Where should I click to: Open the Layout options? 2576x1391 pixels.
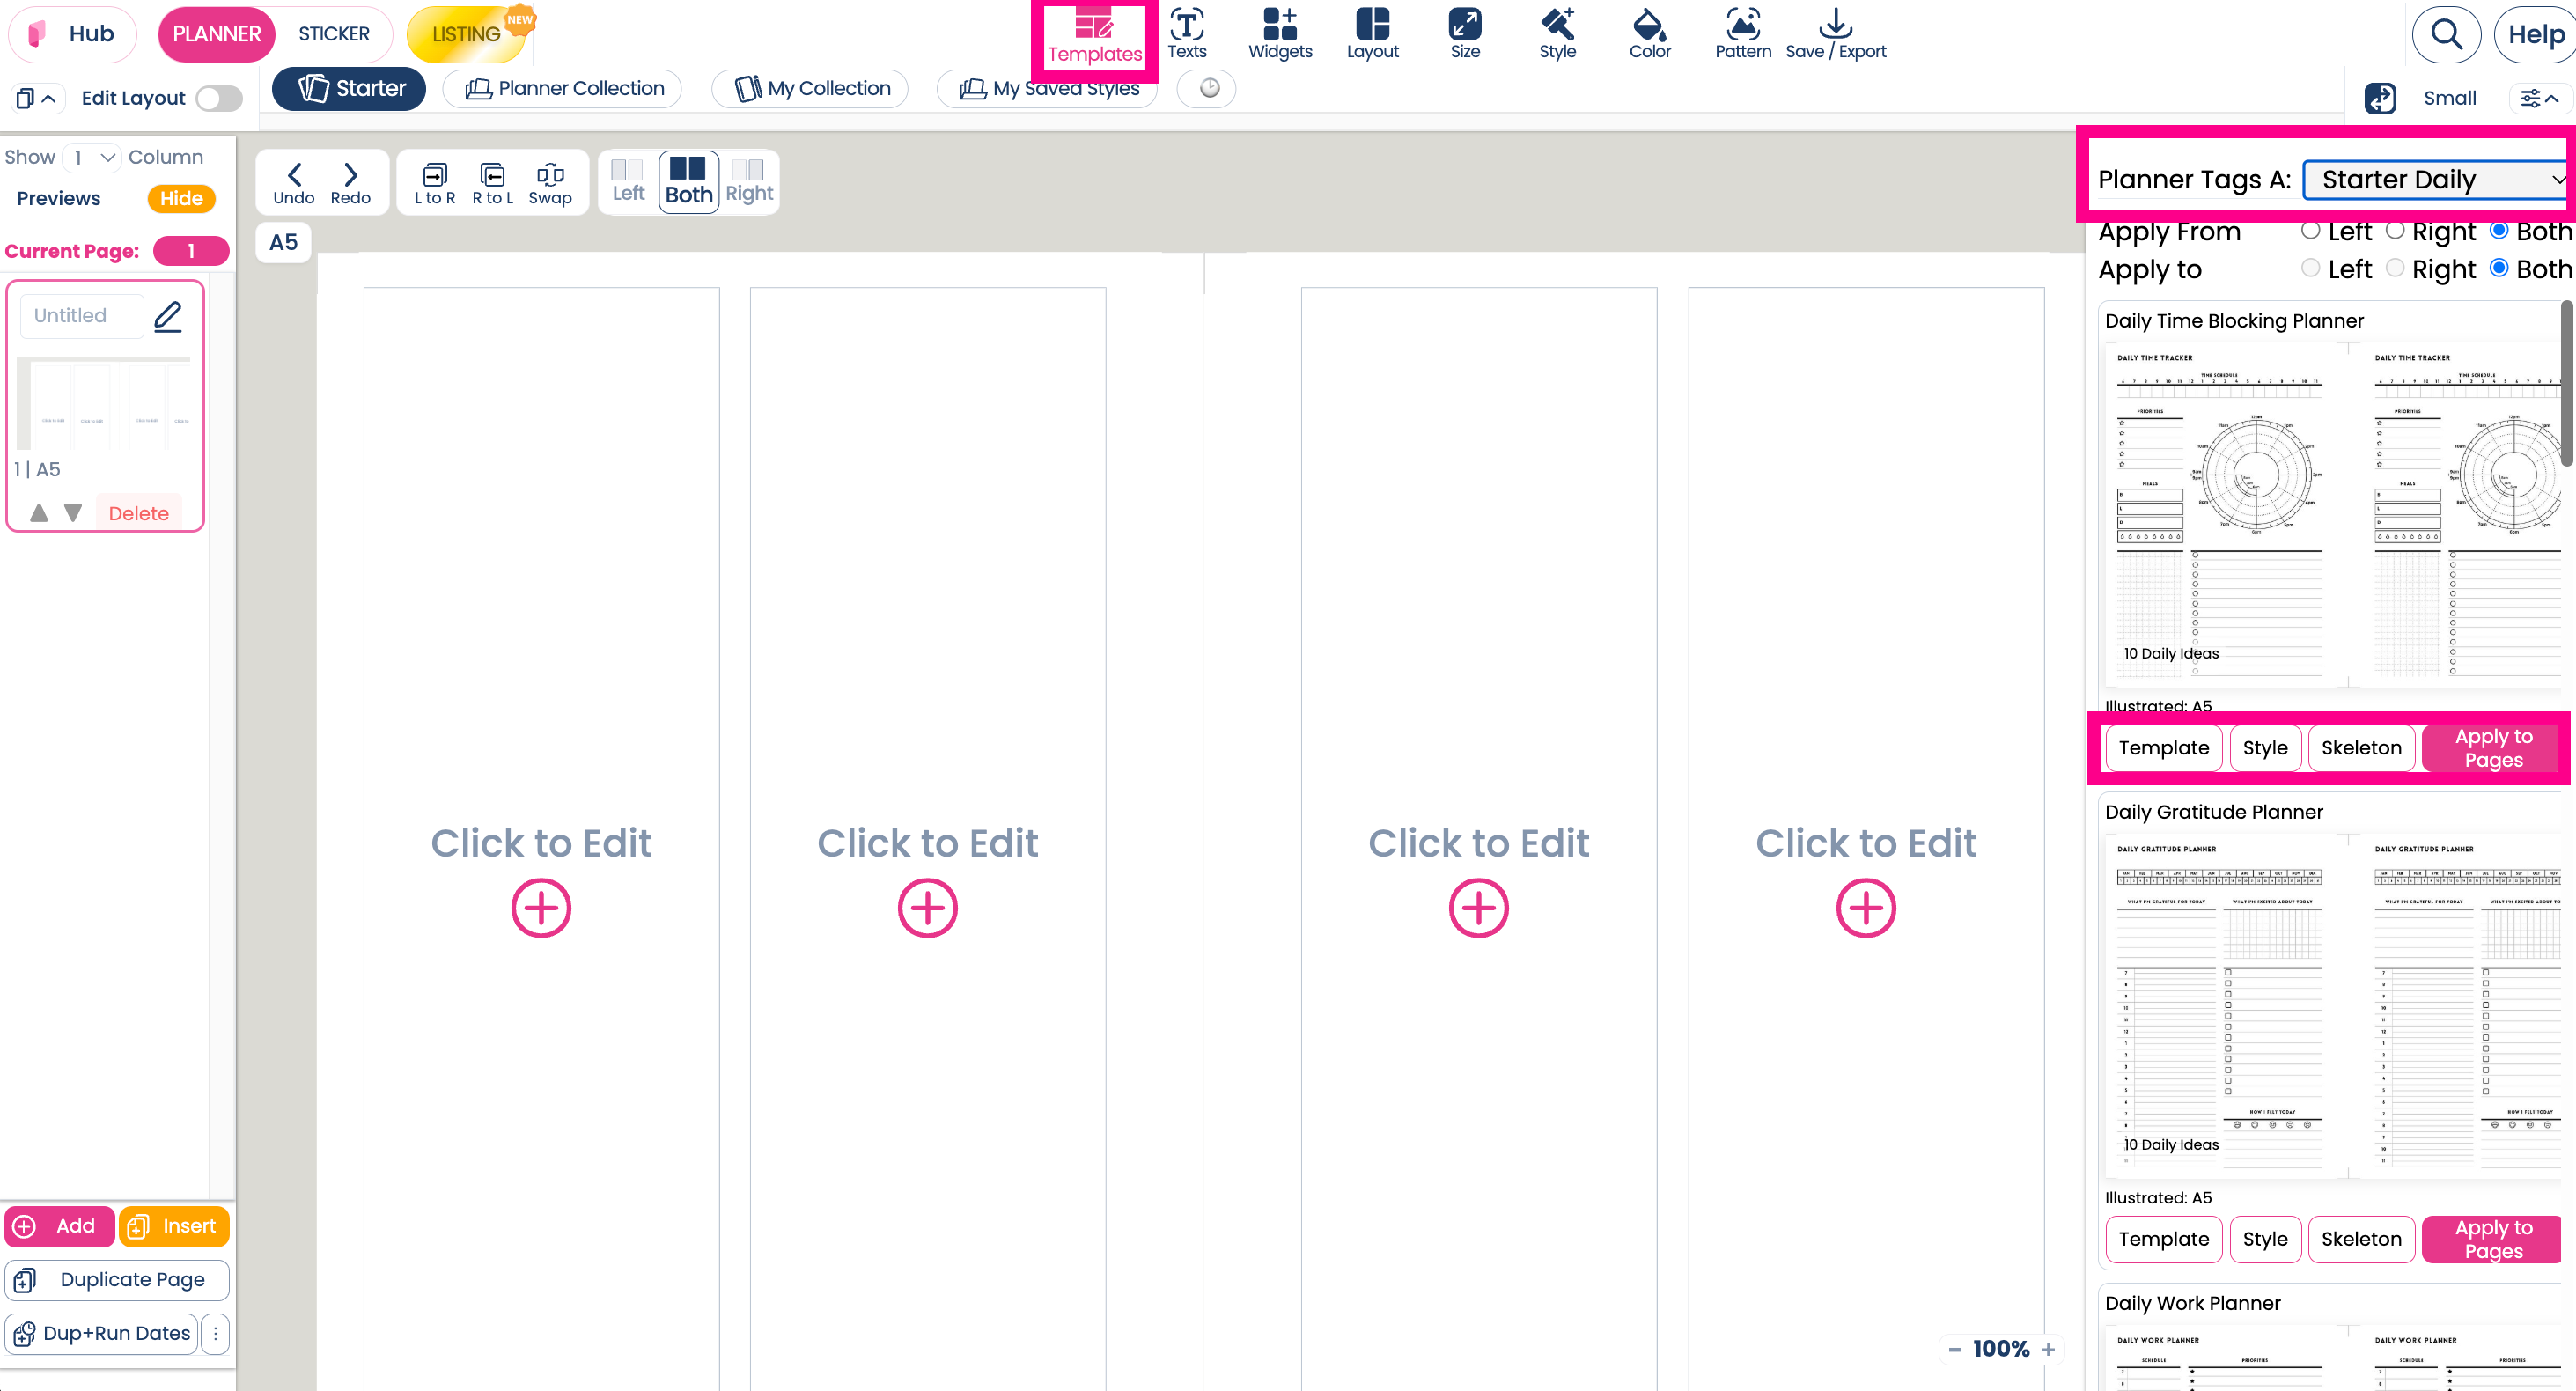click(x=1373, y=34)
